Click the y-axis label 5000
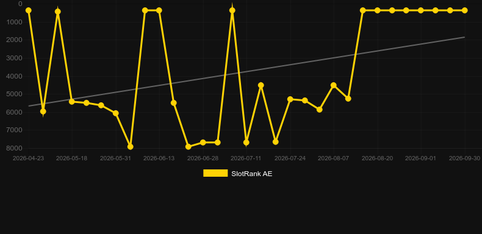 (15, 94)
